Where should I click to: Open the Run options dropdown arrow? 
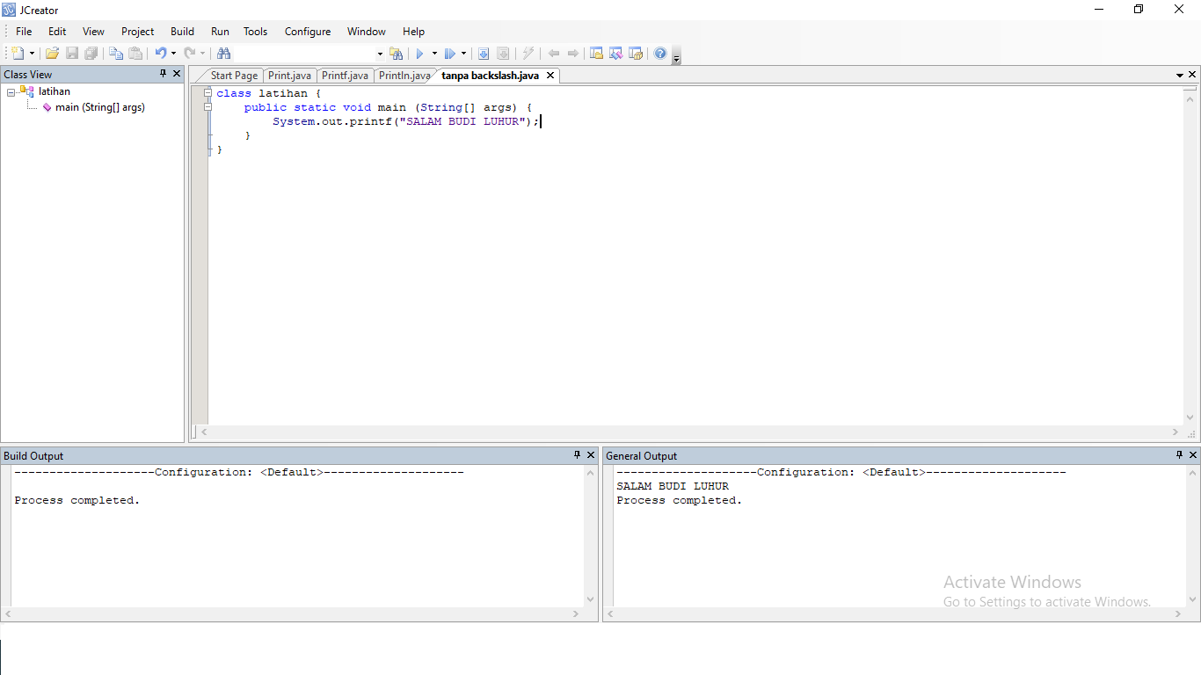tap(433, 53)
